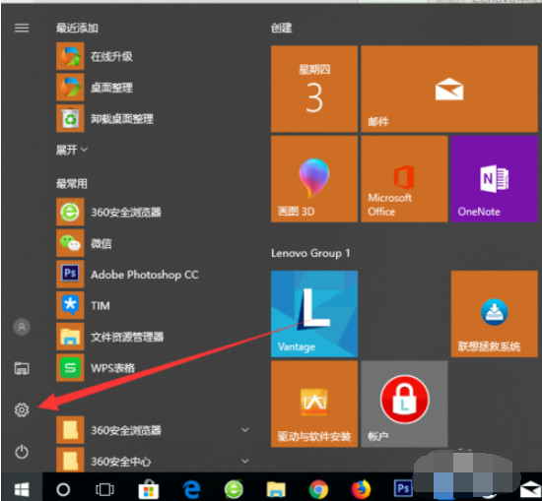Open the TIM application
Screen dimensions: 542x501
(83, 305)
